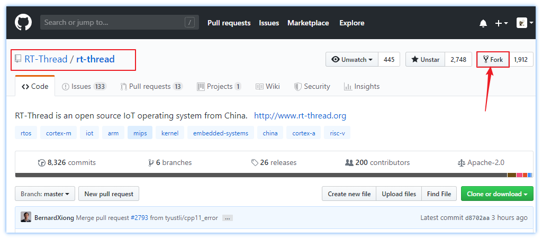View the Insights tab

click(x=362, y=87)
